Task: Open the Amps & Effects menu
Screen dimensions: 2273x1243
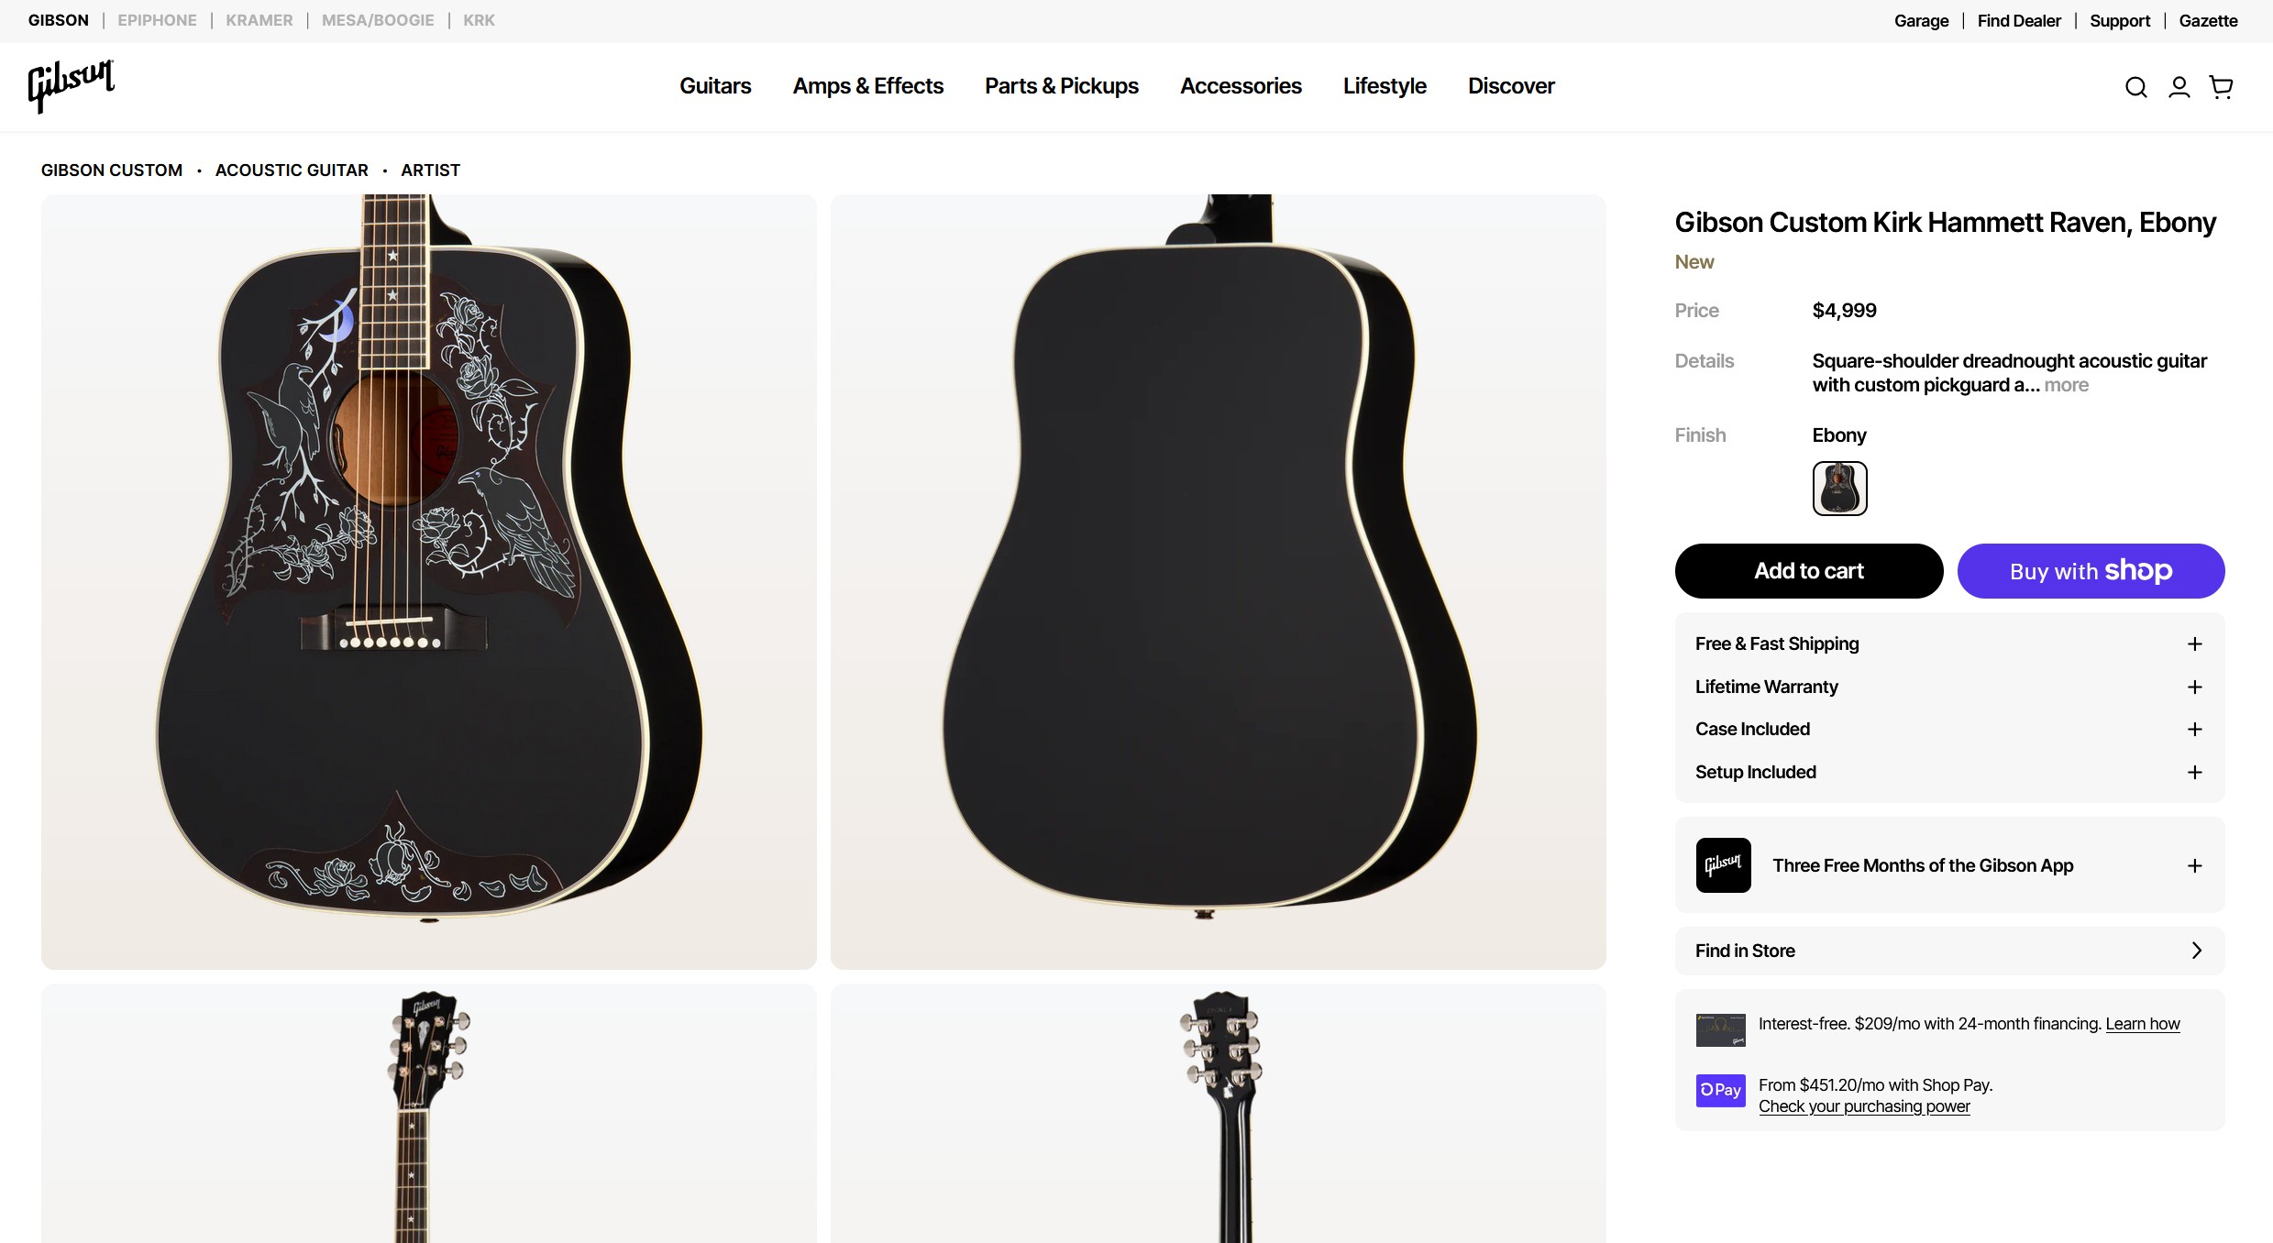Action: coord(867,86)
